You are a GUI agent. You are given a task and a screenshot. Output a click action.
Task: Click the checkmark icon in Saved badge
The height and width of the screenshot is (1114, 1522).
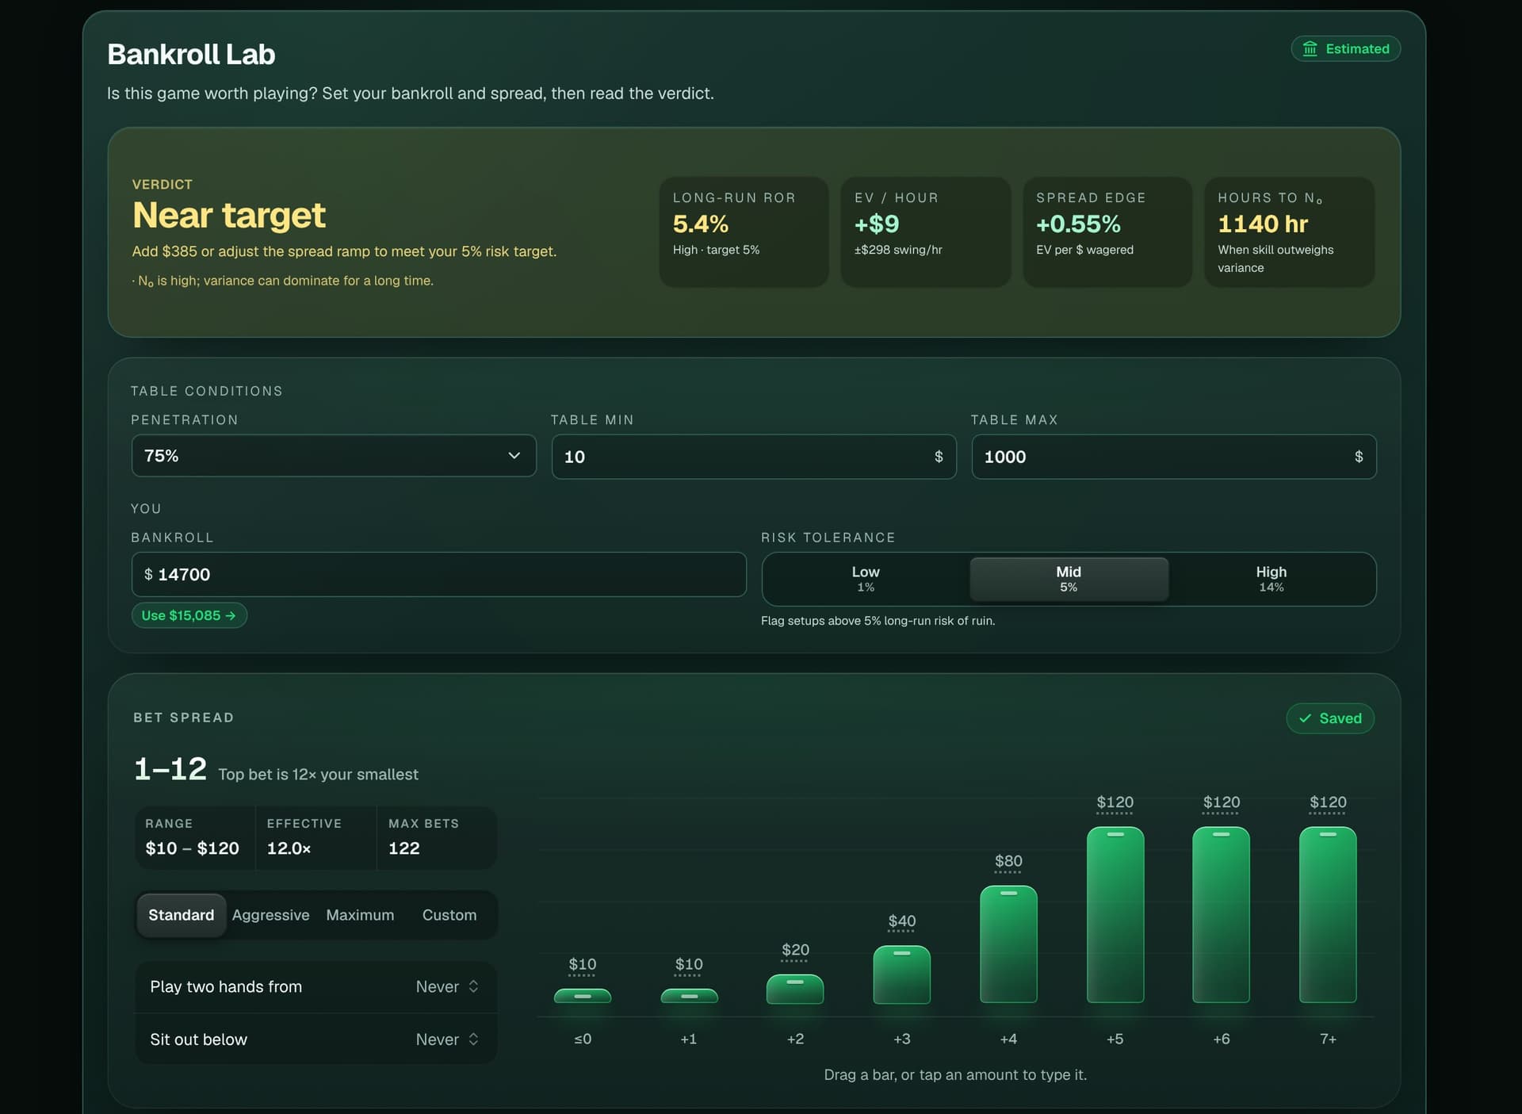[x=1305, y=718]
